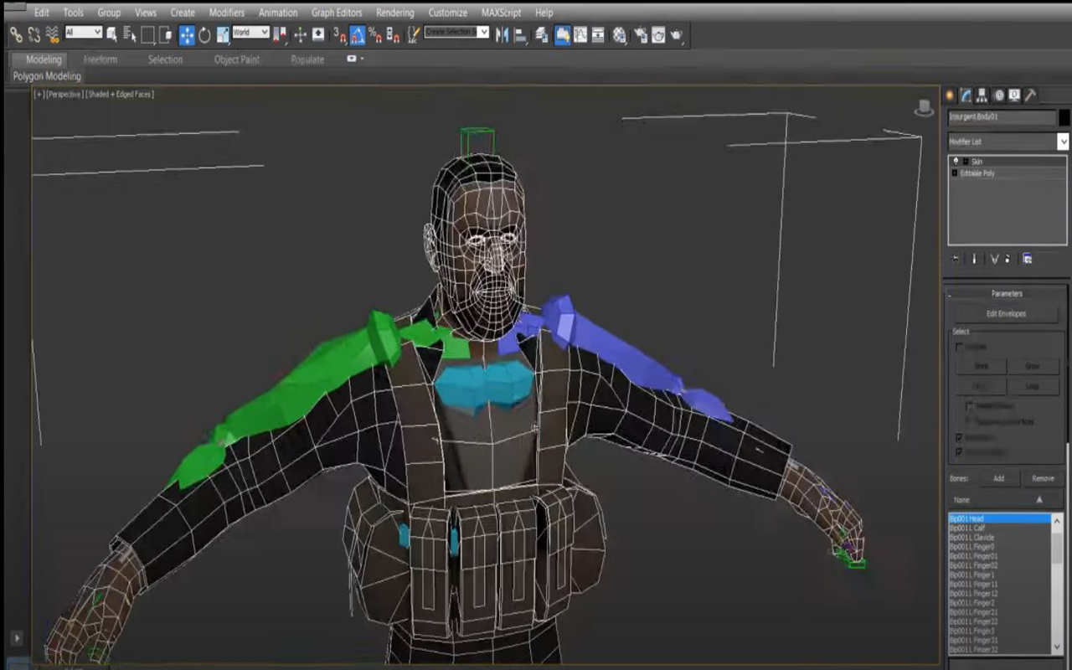The image size is (1072, 670).
Task: Select Bip001 L Clavicle in bone list
Action: click(972, 538)
